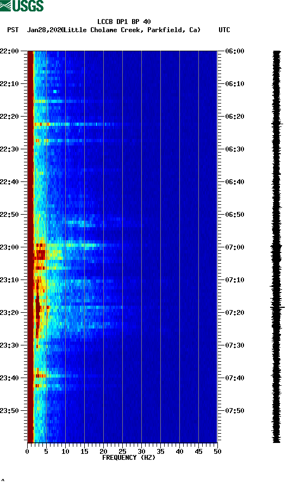Click the 'UTC' timezone label

[x=224, y=30]
